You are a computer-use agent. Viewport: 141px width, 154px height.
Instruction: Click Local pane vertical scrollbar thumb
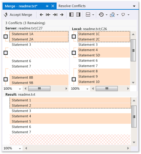point(133,50)
